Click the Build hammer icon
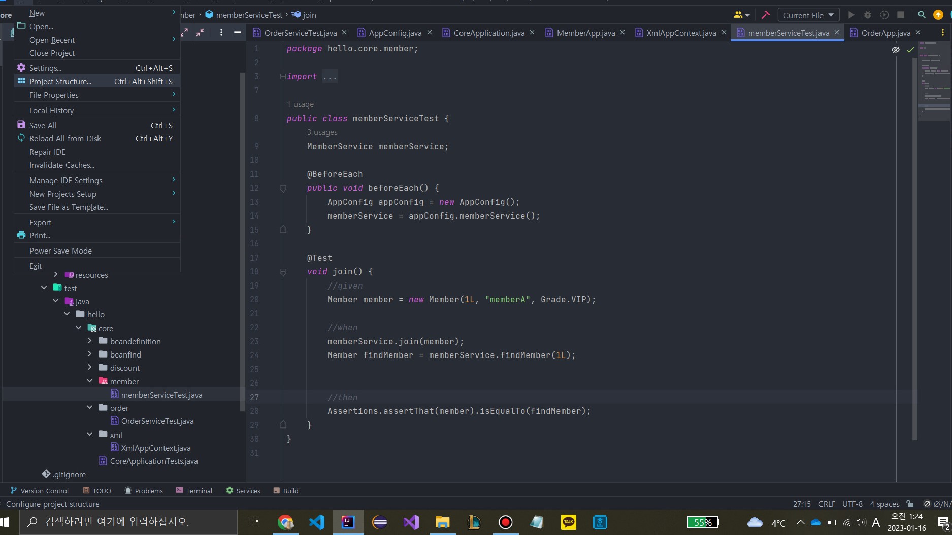 click(766, 15)
